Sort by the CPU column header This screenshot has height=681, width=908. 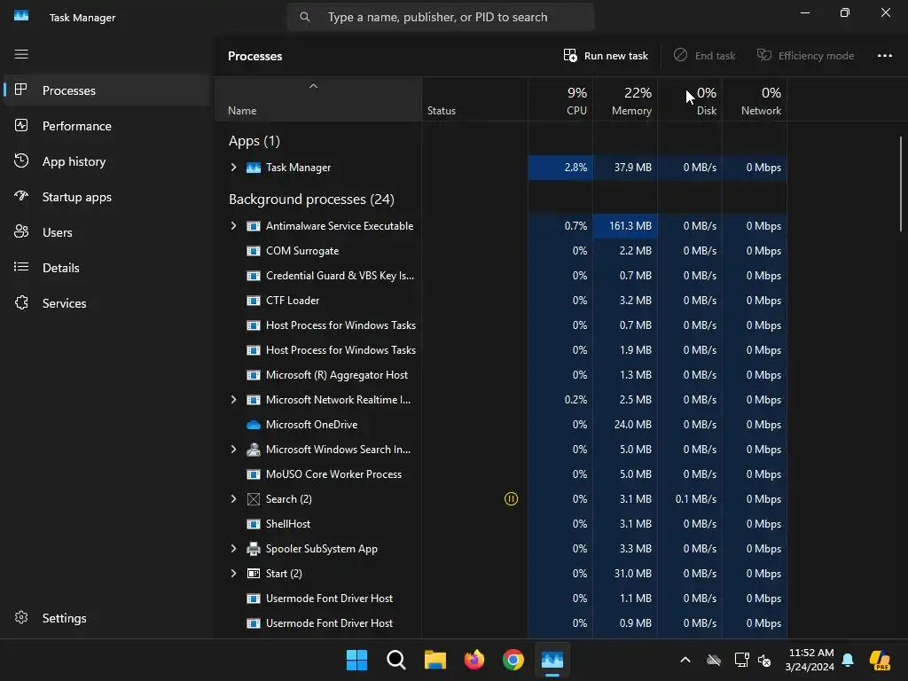pyautogui.click(x=560, y=100)
